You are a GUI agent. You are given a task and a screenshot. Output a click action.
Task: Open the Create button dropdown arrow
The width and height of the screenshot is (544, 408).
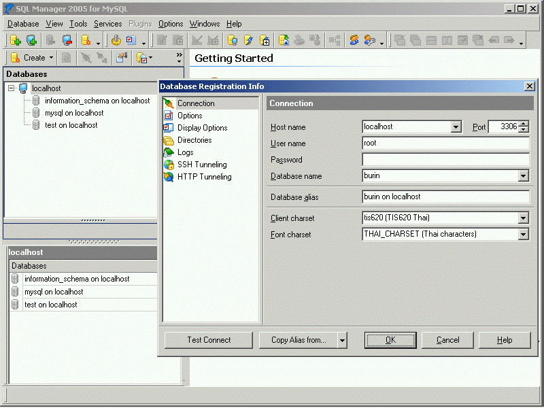click(x=52, y=58)
